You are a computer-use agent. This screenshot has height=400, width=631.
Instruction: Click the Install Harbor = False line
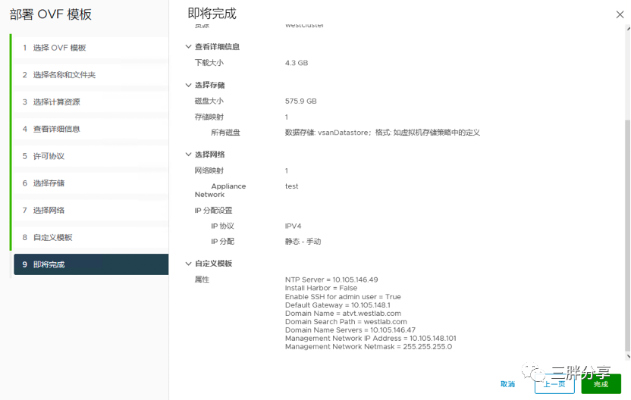(321, 288)
